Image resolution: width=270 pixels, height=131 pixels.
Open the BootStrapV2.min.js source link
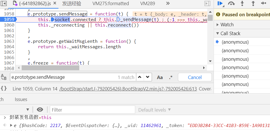click(128, 89)
